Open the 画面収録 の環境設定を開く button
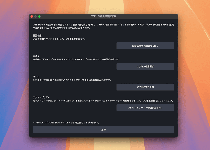Image resolution: width=210 pixels, height=150 pixels. coord(145,46)
